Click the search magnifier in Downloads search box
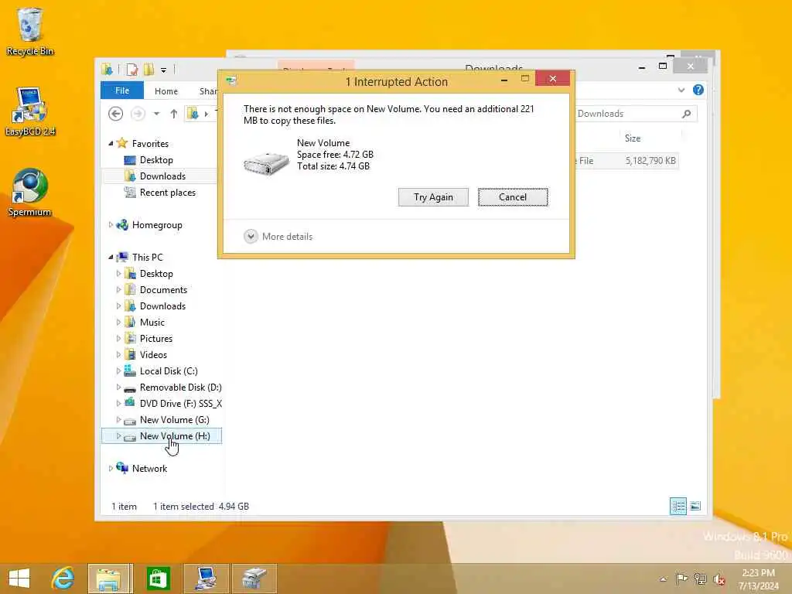The height and width of the screenshot is (594, 792). [x=687, y=114]
